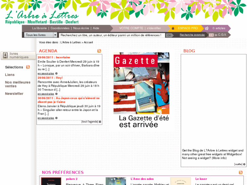247x185 pixels.
Task: Click the arrow icon next to suite
Action: point(244,164)
